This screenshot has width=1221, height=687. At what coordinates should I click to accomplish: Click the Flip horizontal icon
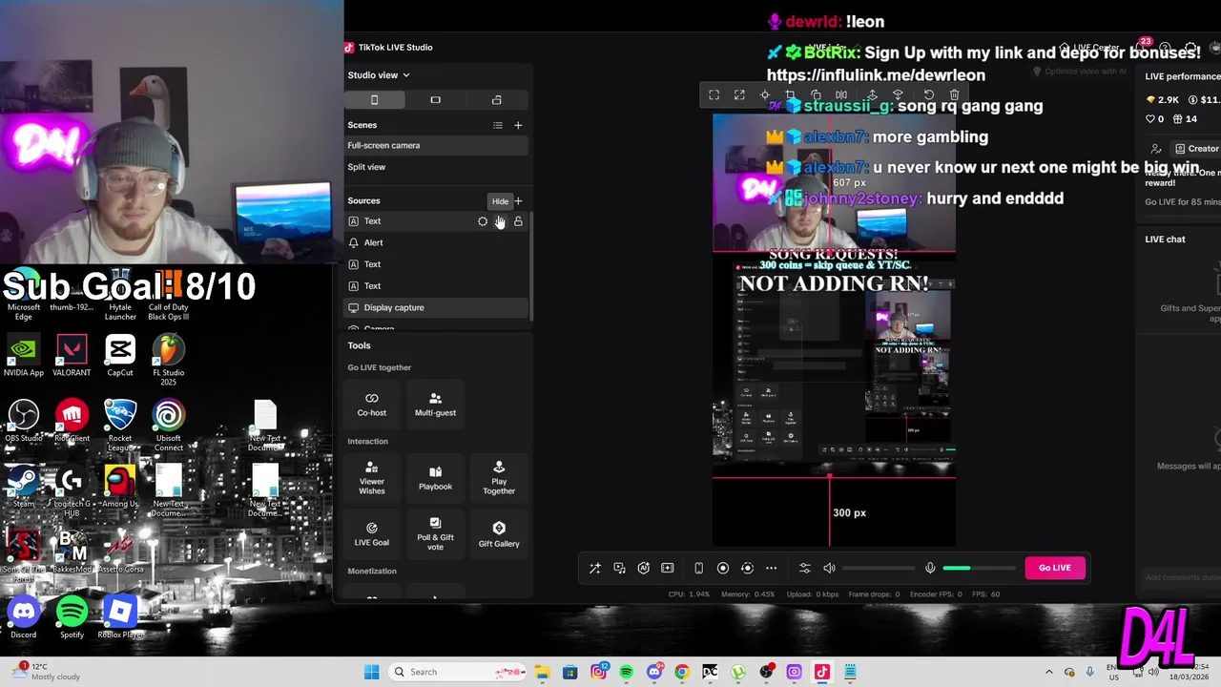(x=841, y=95)
